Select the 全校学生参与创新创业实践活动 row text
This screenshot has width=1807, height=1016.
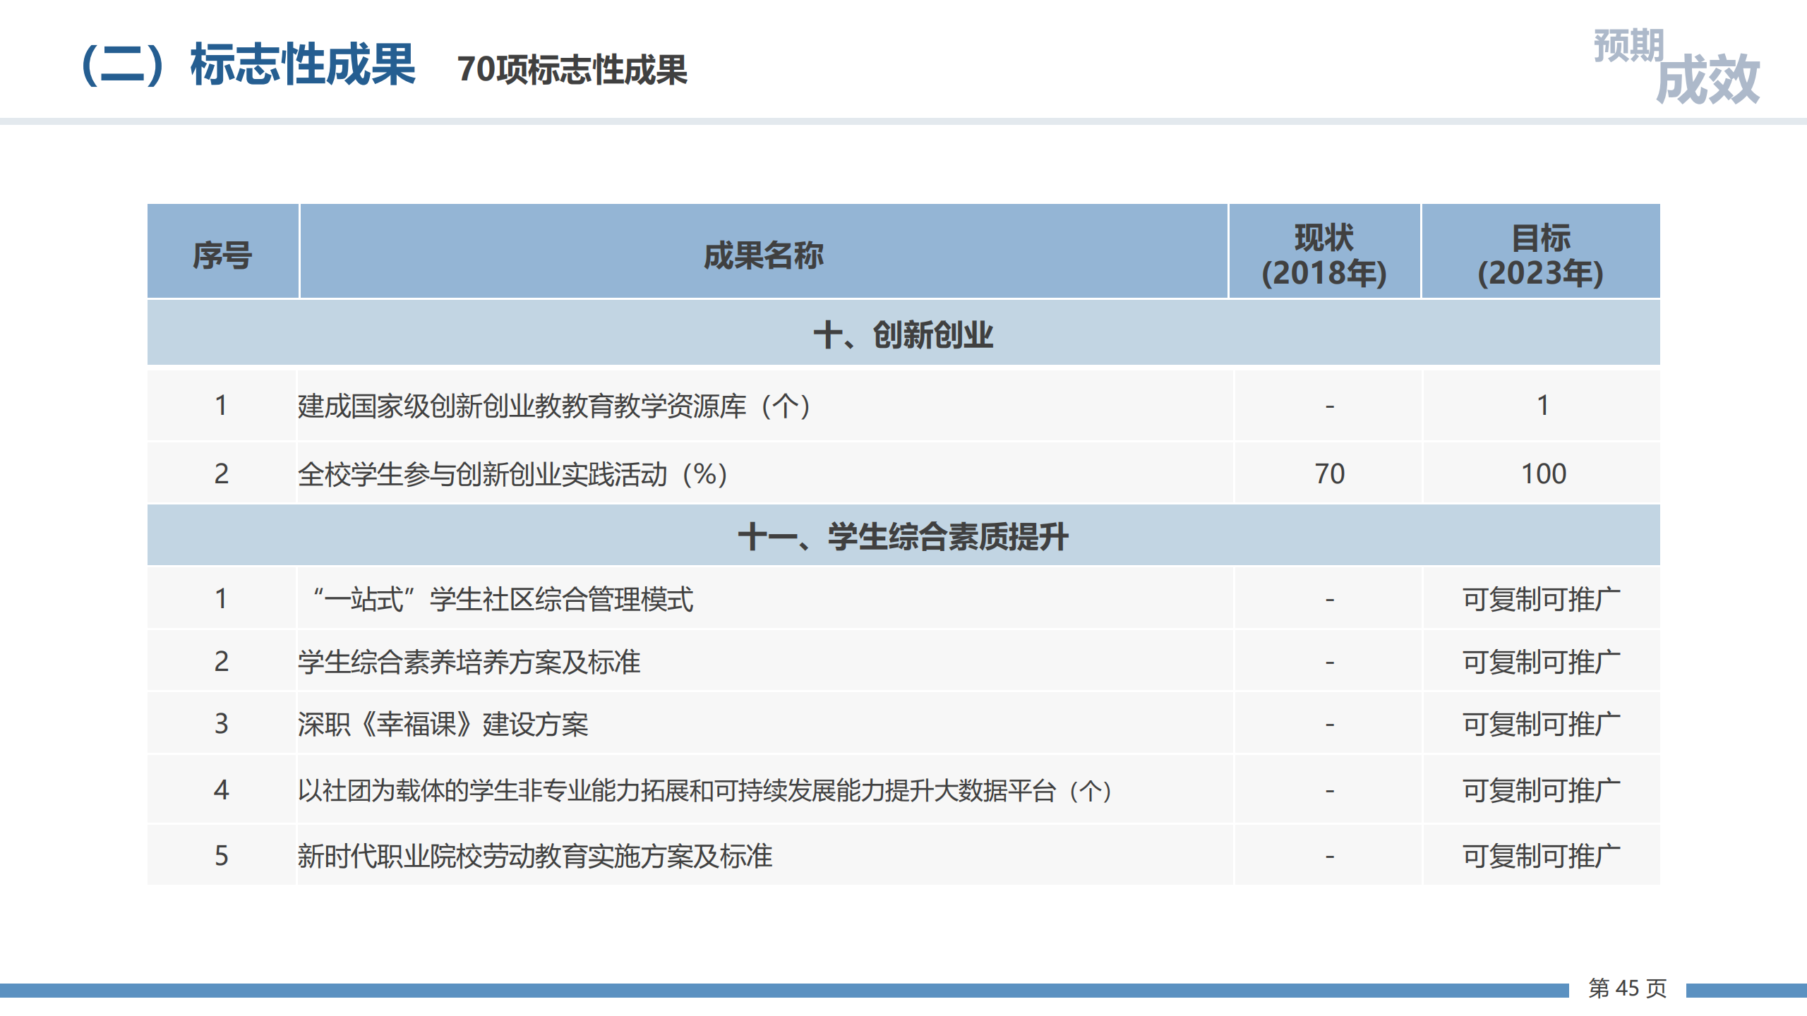pos(512,474)
